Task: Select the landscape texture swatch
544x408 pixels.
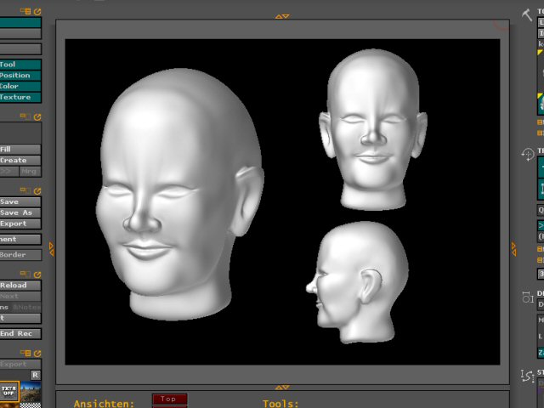Action: tap(31, 394)
